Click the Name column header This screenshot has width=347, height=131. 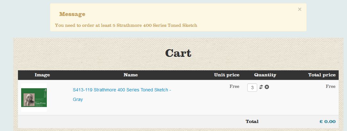pyautogui.click(x=131, y=75)
